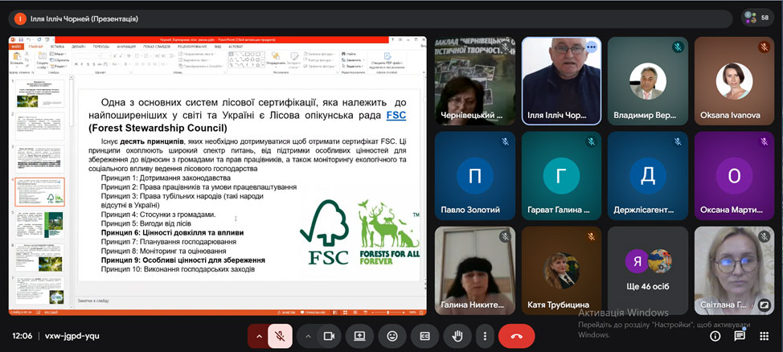This screenshot has width=783, height=352.
Task: Expand audio settings arrow beside microphone
Action: point(259,336)
